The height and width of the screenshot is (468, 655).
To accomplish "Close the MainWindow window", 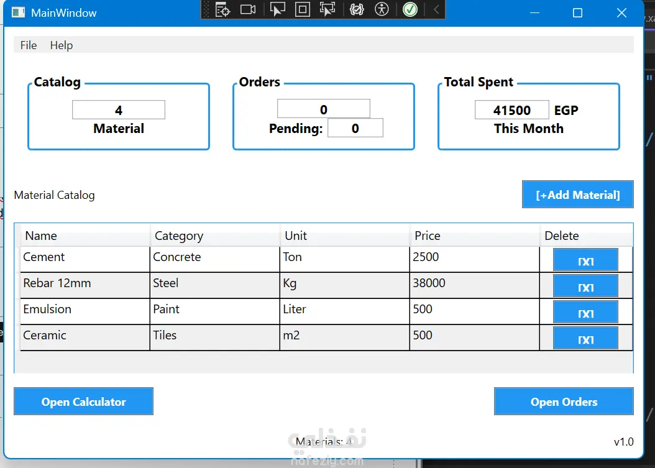I will point(621,12).
